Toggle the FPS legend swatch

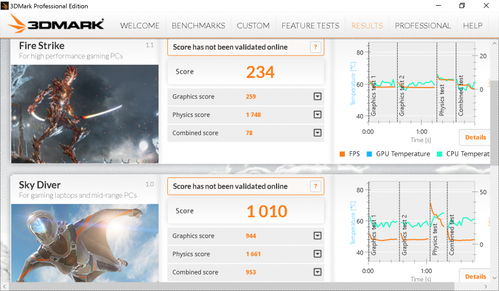click(x=342, y=154)
